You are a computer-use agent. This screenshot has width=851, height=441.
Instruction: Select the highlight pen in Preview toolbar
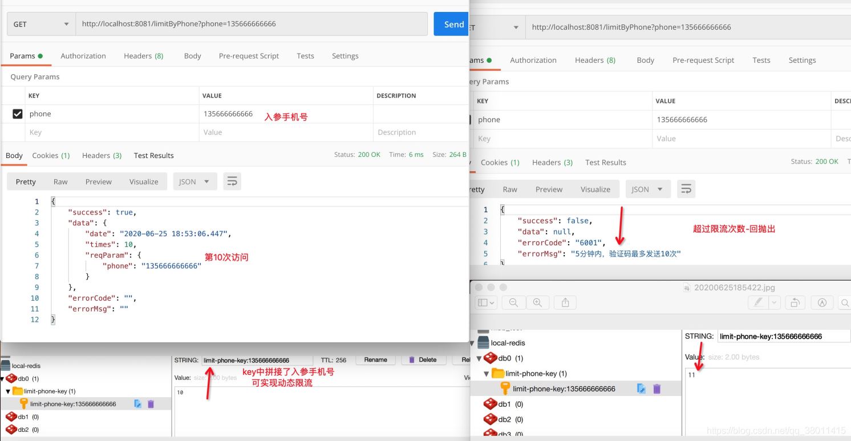(759, 303)
